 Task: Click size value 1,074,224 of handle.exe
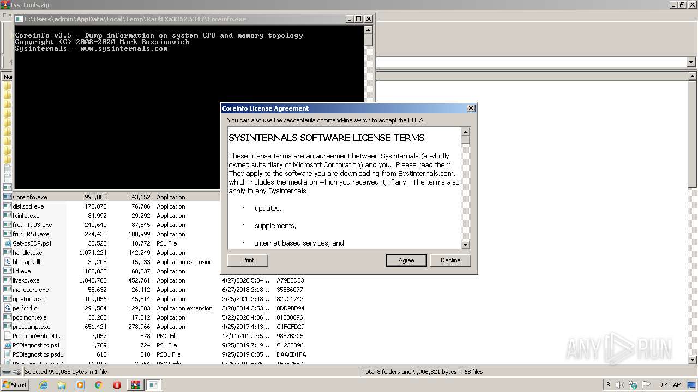point(92,253)
